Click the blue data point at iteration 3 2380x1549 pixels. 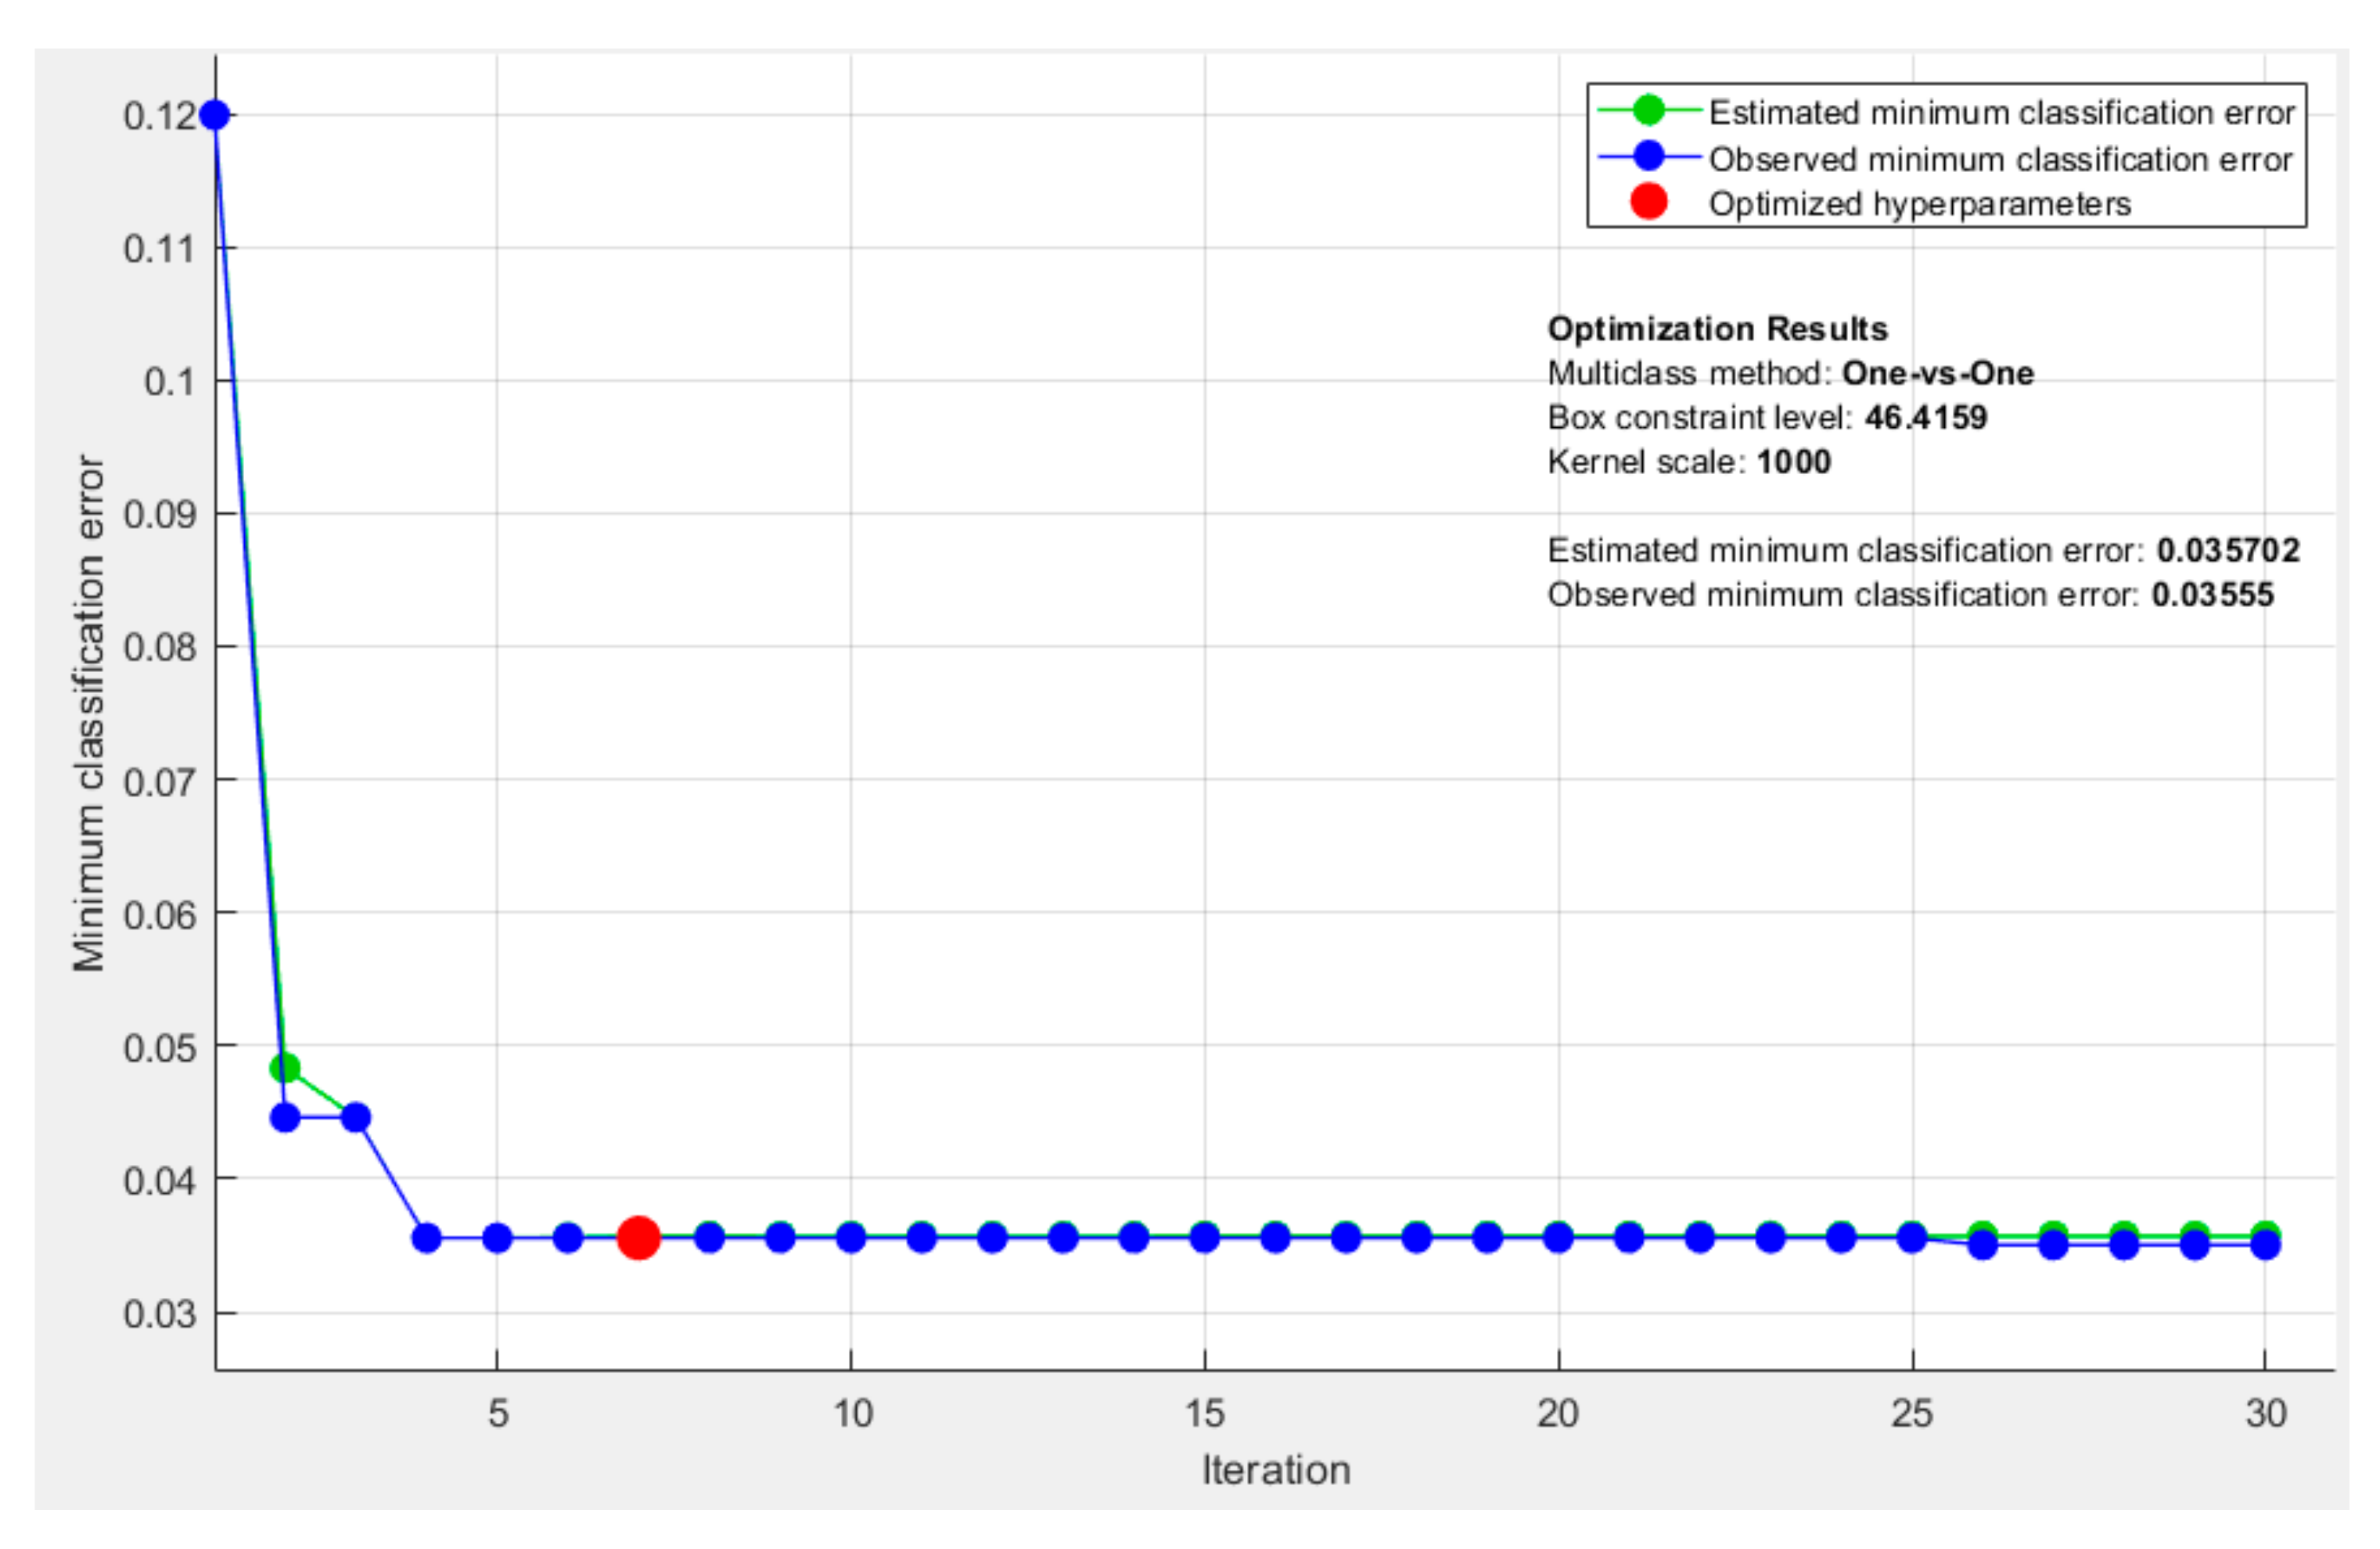tap(356, 1117)
